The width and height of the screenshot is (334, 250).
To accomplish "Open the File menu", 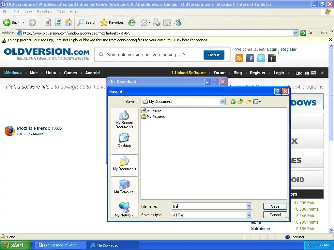I will pos(6,12).
